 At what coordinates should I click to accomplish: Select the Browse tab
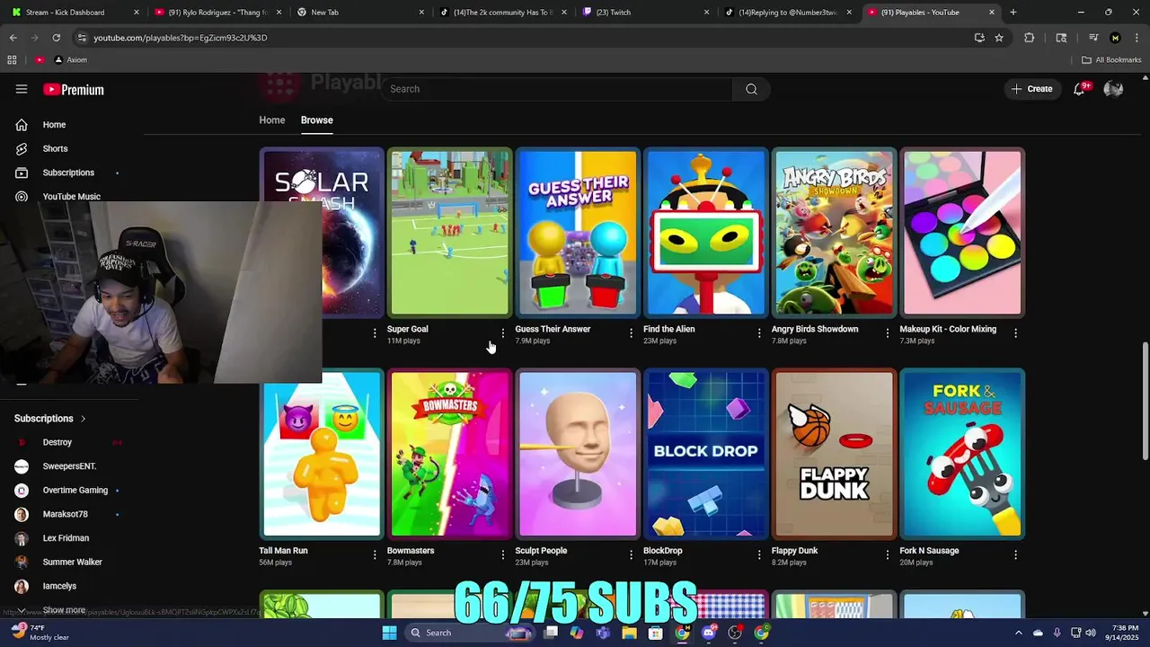click(316, 120)
